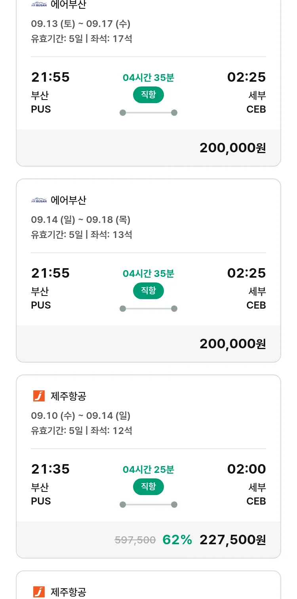Click the Air Busan logo in the 09.14 flight card

coord(39,201)
